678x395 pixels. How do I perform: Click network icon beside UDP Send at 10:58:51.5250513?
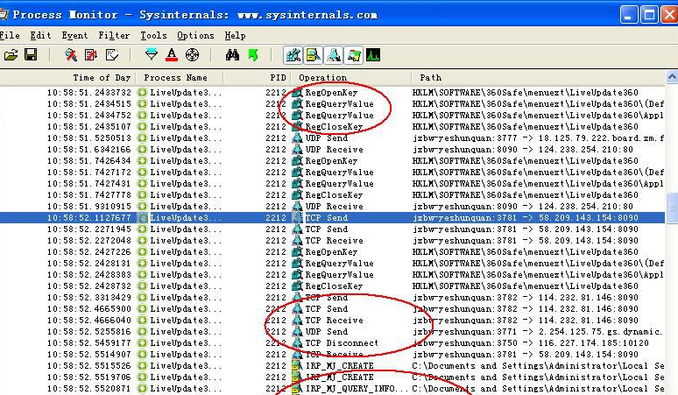point(297,138)
